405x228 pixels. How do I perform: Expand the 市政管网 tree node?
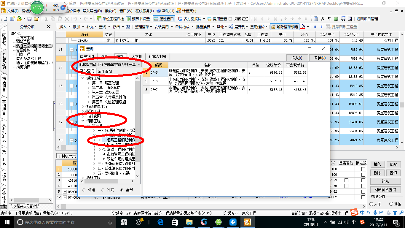[x=83, y=116]
